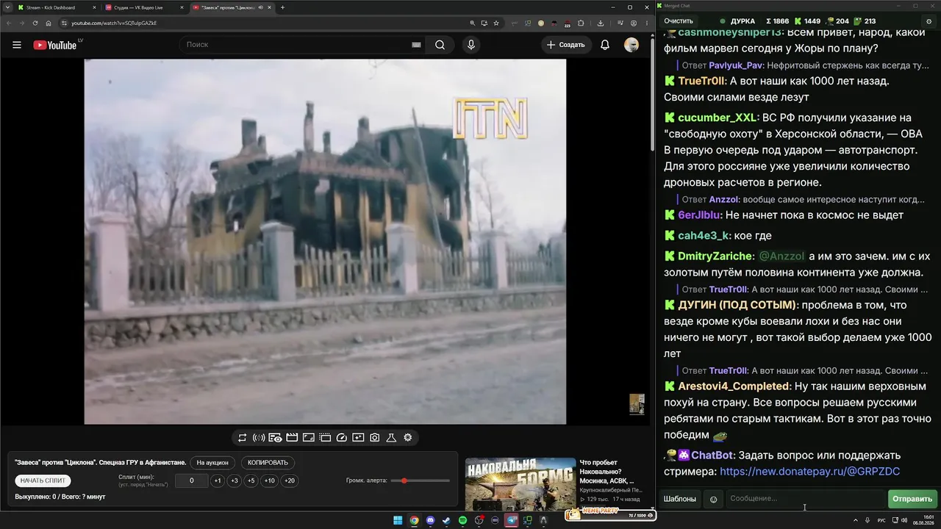Start a YouTube voice search with the microphone
Screen dimensions: 941x529
471,45
